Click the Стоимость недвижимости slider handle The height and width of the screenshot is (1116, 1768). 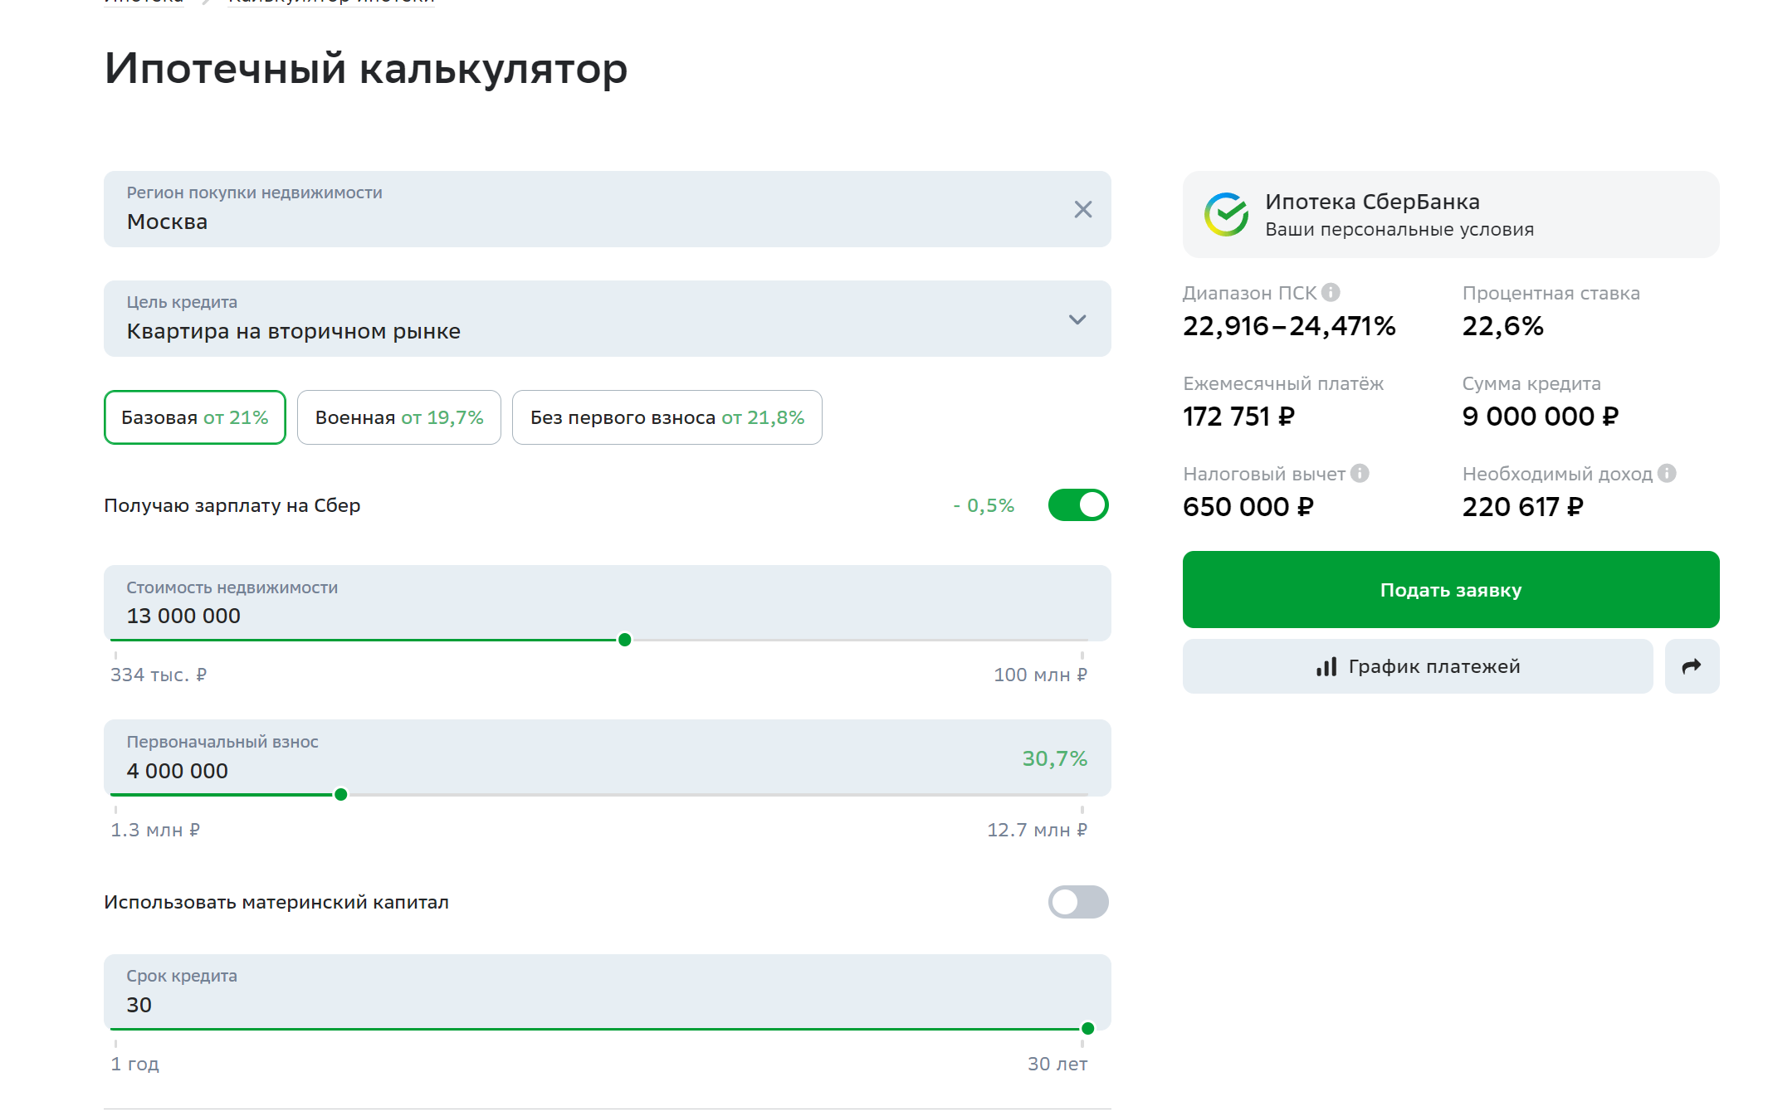(625, 640)
